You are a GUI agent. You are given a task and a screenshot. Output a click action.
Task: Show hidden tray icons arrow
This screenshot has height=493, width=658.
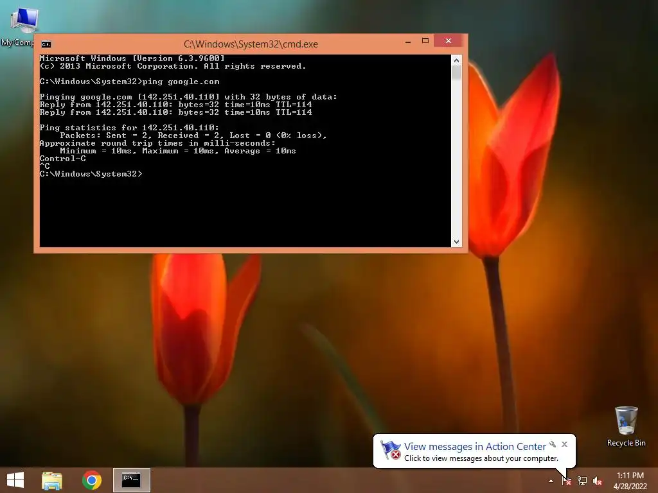(551, 481)
